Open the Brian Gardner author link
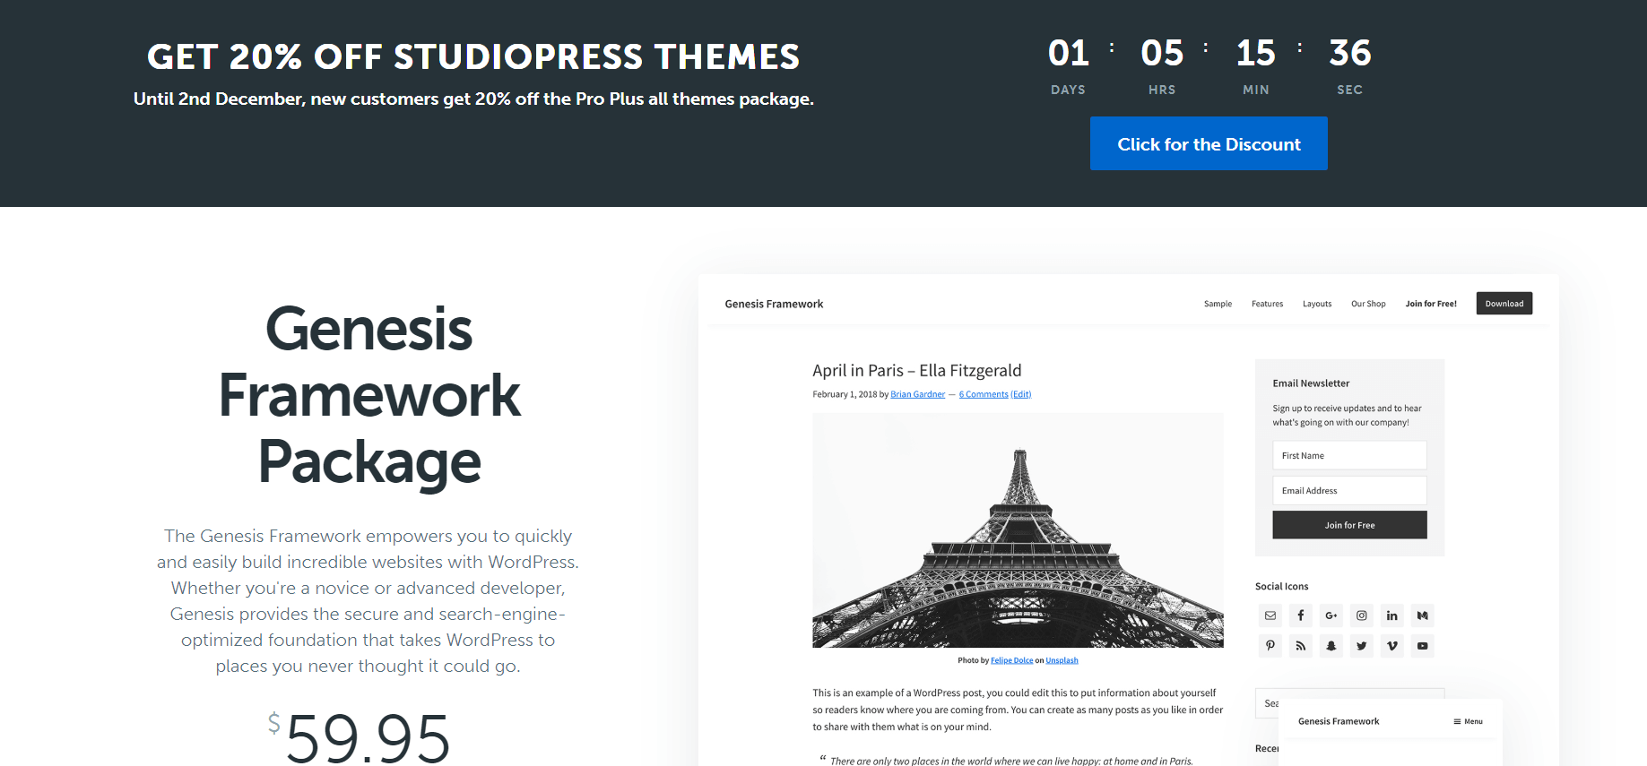Screen dimensions: 1647x766 click(x=917, y=394)
